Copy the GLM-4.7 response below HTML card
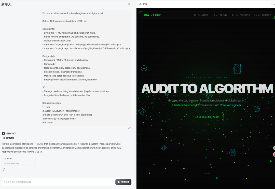The height and width of the screenshot is (189, 275). point(4,170)
